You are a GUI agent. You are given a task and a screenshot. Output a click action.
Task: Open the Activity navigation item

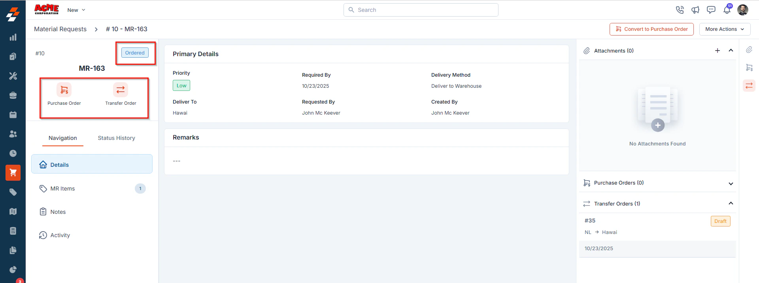pyautogui.click(x=92, y=235)
